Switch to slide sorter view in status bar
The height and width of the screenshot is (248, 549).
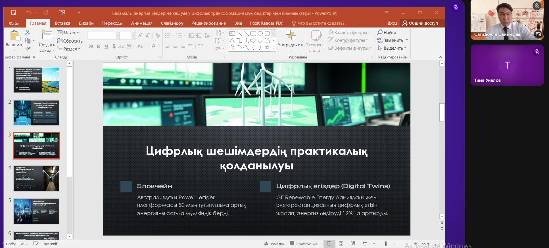(x=341, y=244)
